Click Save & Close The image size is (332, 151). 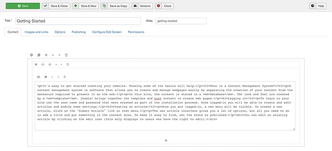tap(56, 6)
